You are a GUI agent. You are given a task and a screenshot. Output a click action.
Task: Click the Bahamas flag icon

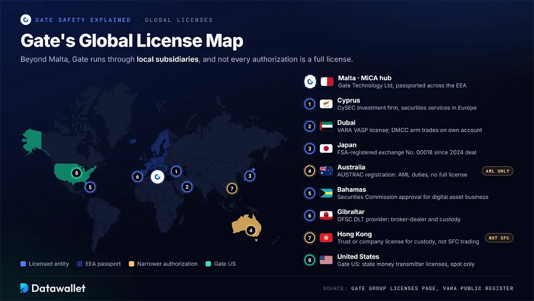point(326,194)
